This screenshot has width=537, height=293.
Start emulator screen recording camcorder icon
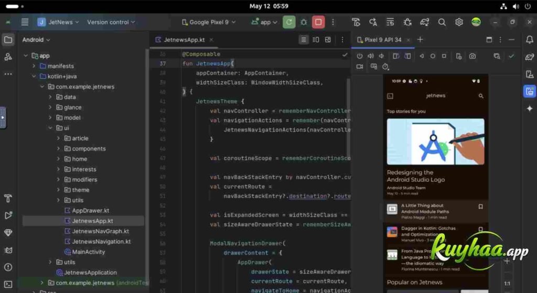click(x=360, y=67)
